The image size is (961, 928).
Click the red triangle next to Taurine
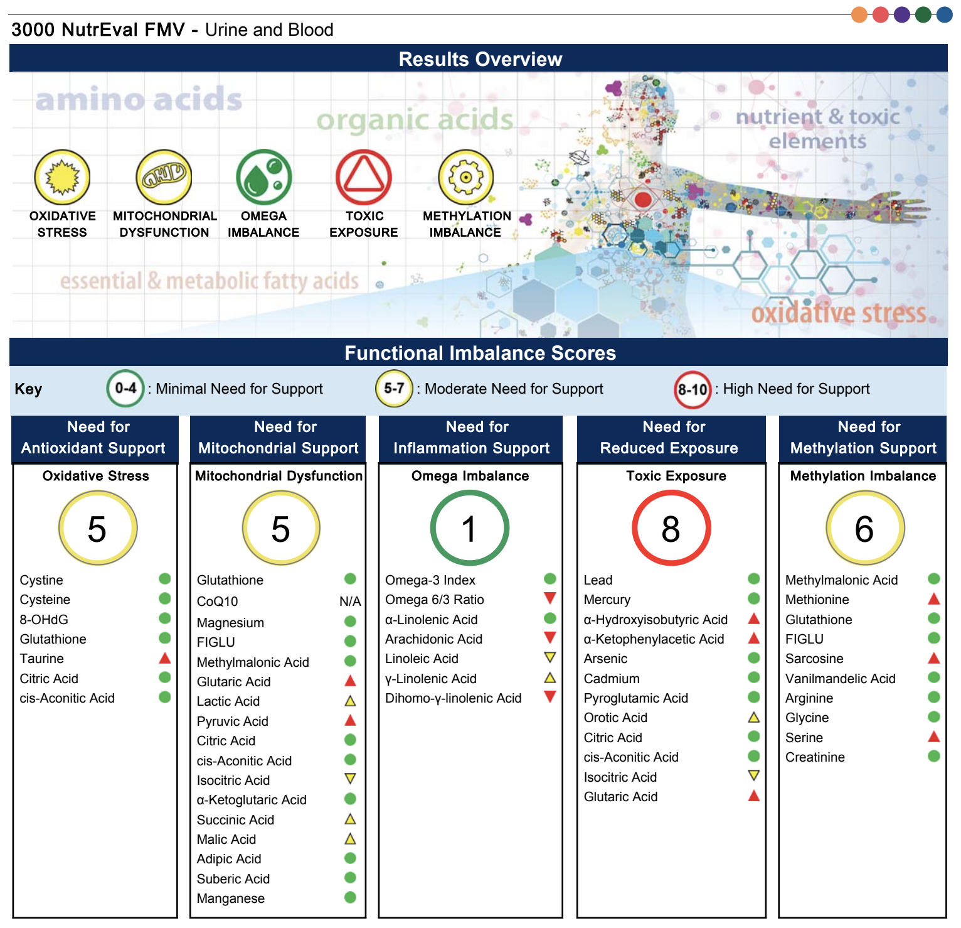point(165,658)
